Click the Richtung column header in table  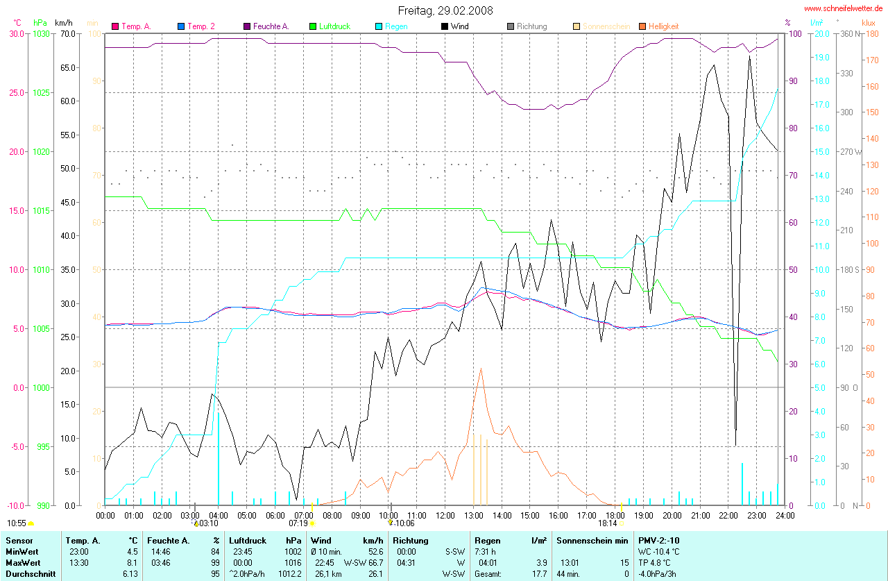point(411,540)
